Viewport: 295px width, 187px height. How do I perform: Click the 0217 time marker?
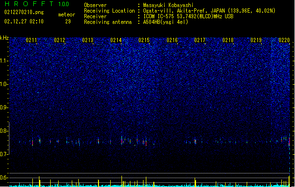[x=200, y=40]
